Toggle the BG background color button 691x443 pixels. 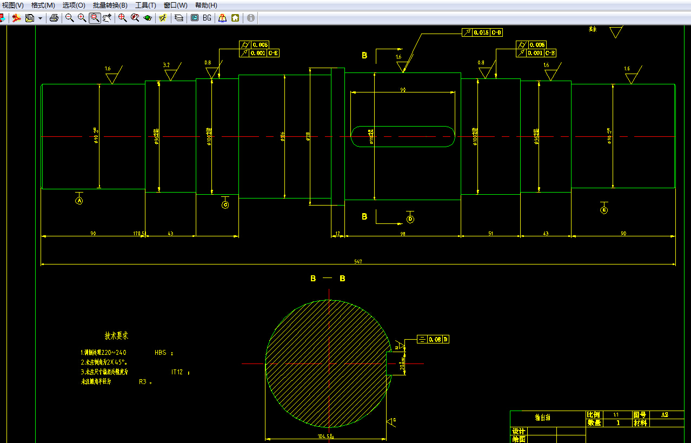coord(207,18)
